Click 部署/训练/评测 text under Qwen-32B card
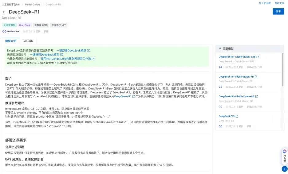 254,67
